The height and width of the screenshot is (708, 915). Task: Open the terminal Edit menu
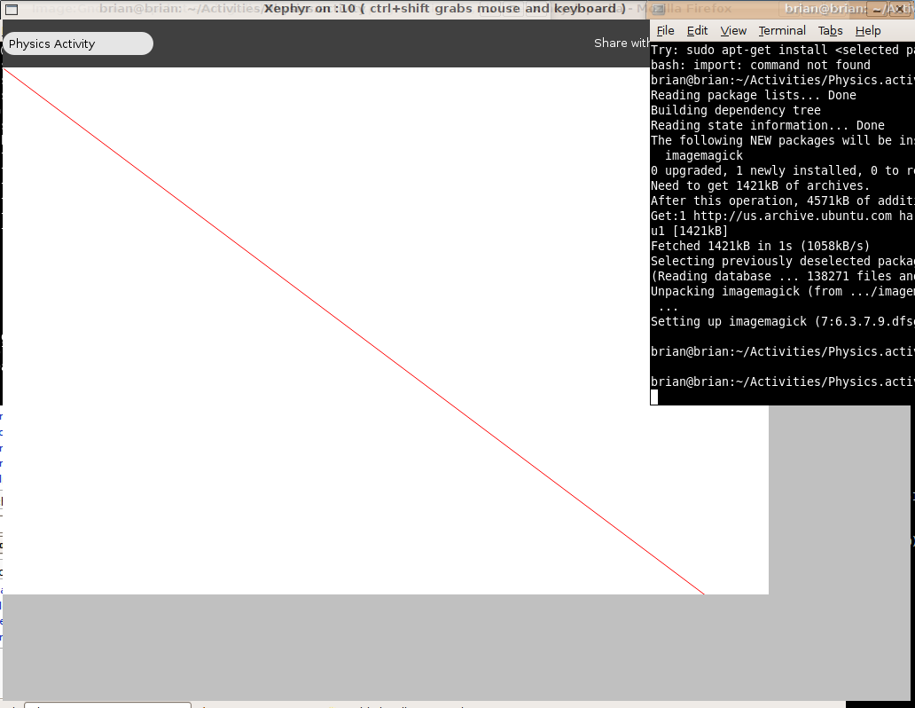pyautogui.click(x=697, y=31)
